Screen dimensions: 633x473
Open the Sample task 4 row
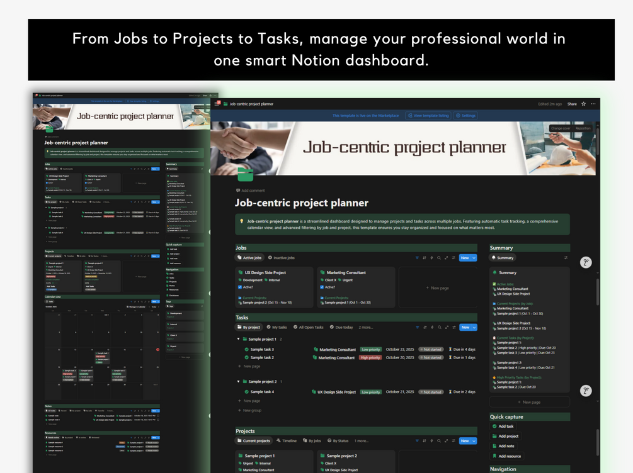[x=356, y=392]
